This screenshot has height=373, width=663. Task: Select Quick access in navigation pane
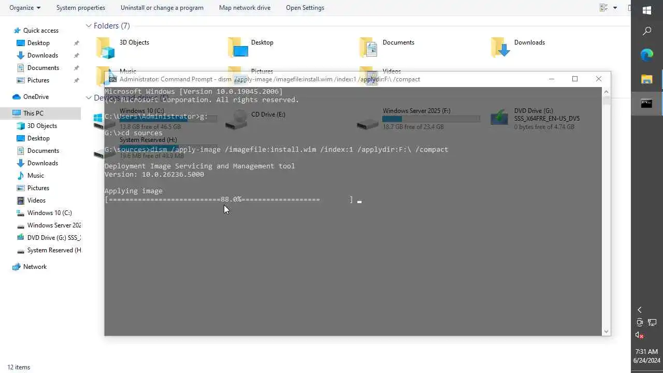point(41,31)
